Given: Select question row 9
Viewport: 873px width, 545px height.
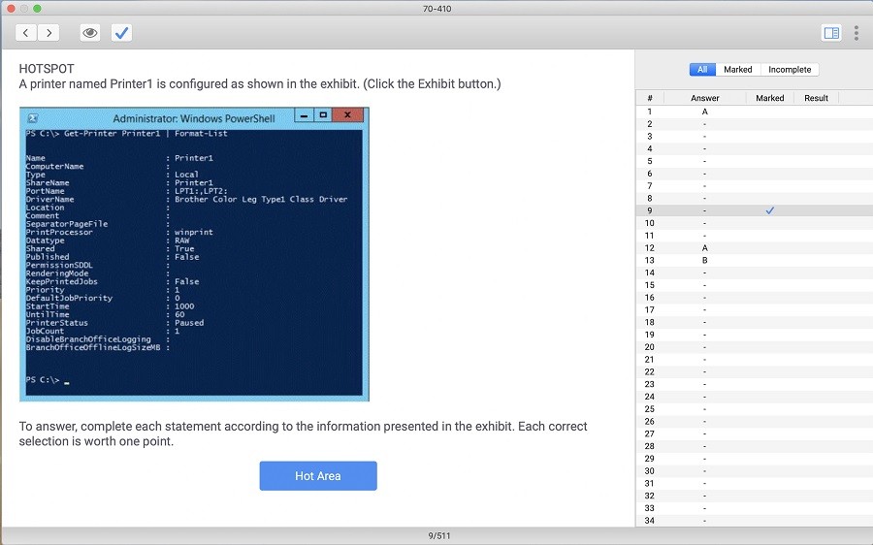Looking at the screenshot, I should [754, 210].
